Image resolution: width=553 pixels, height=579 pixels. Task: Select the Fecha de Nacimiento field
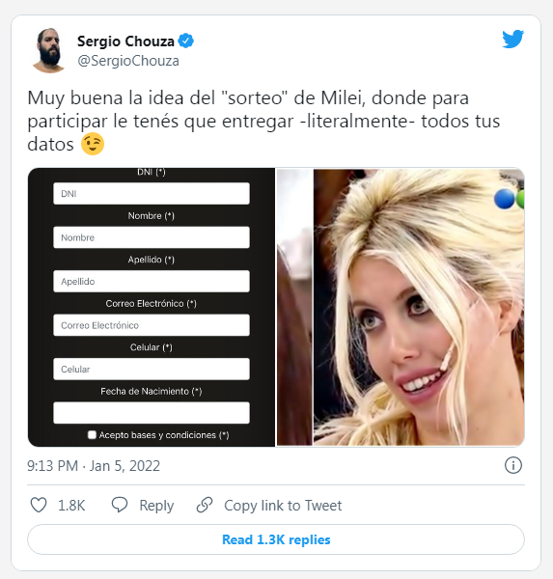coord(152,412)
